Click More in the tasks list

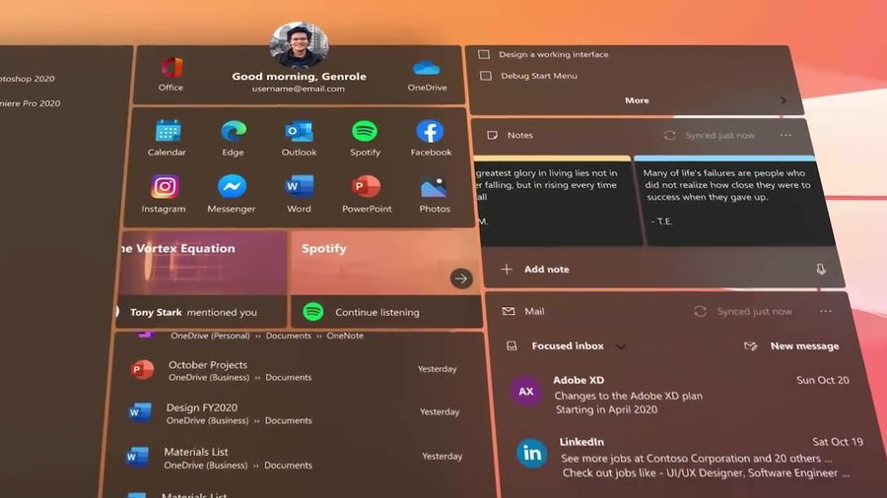[x=637, y=100]
